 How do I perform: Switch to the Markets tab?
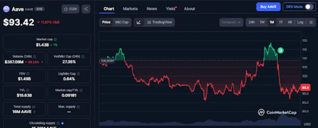click(130, 9)
